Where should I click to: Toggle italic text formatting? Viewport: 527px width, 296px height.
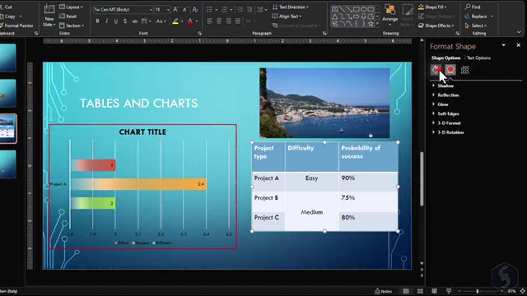107,21
